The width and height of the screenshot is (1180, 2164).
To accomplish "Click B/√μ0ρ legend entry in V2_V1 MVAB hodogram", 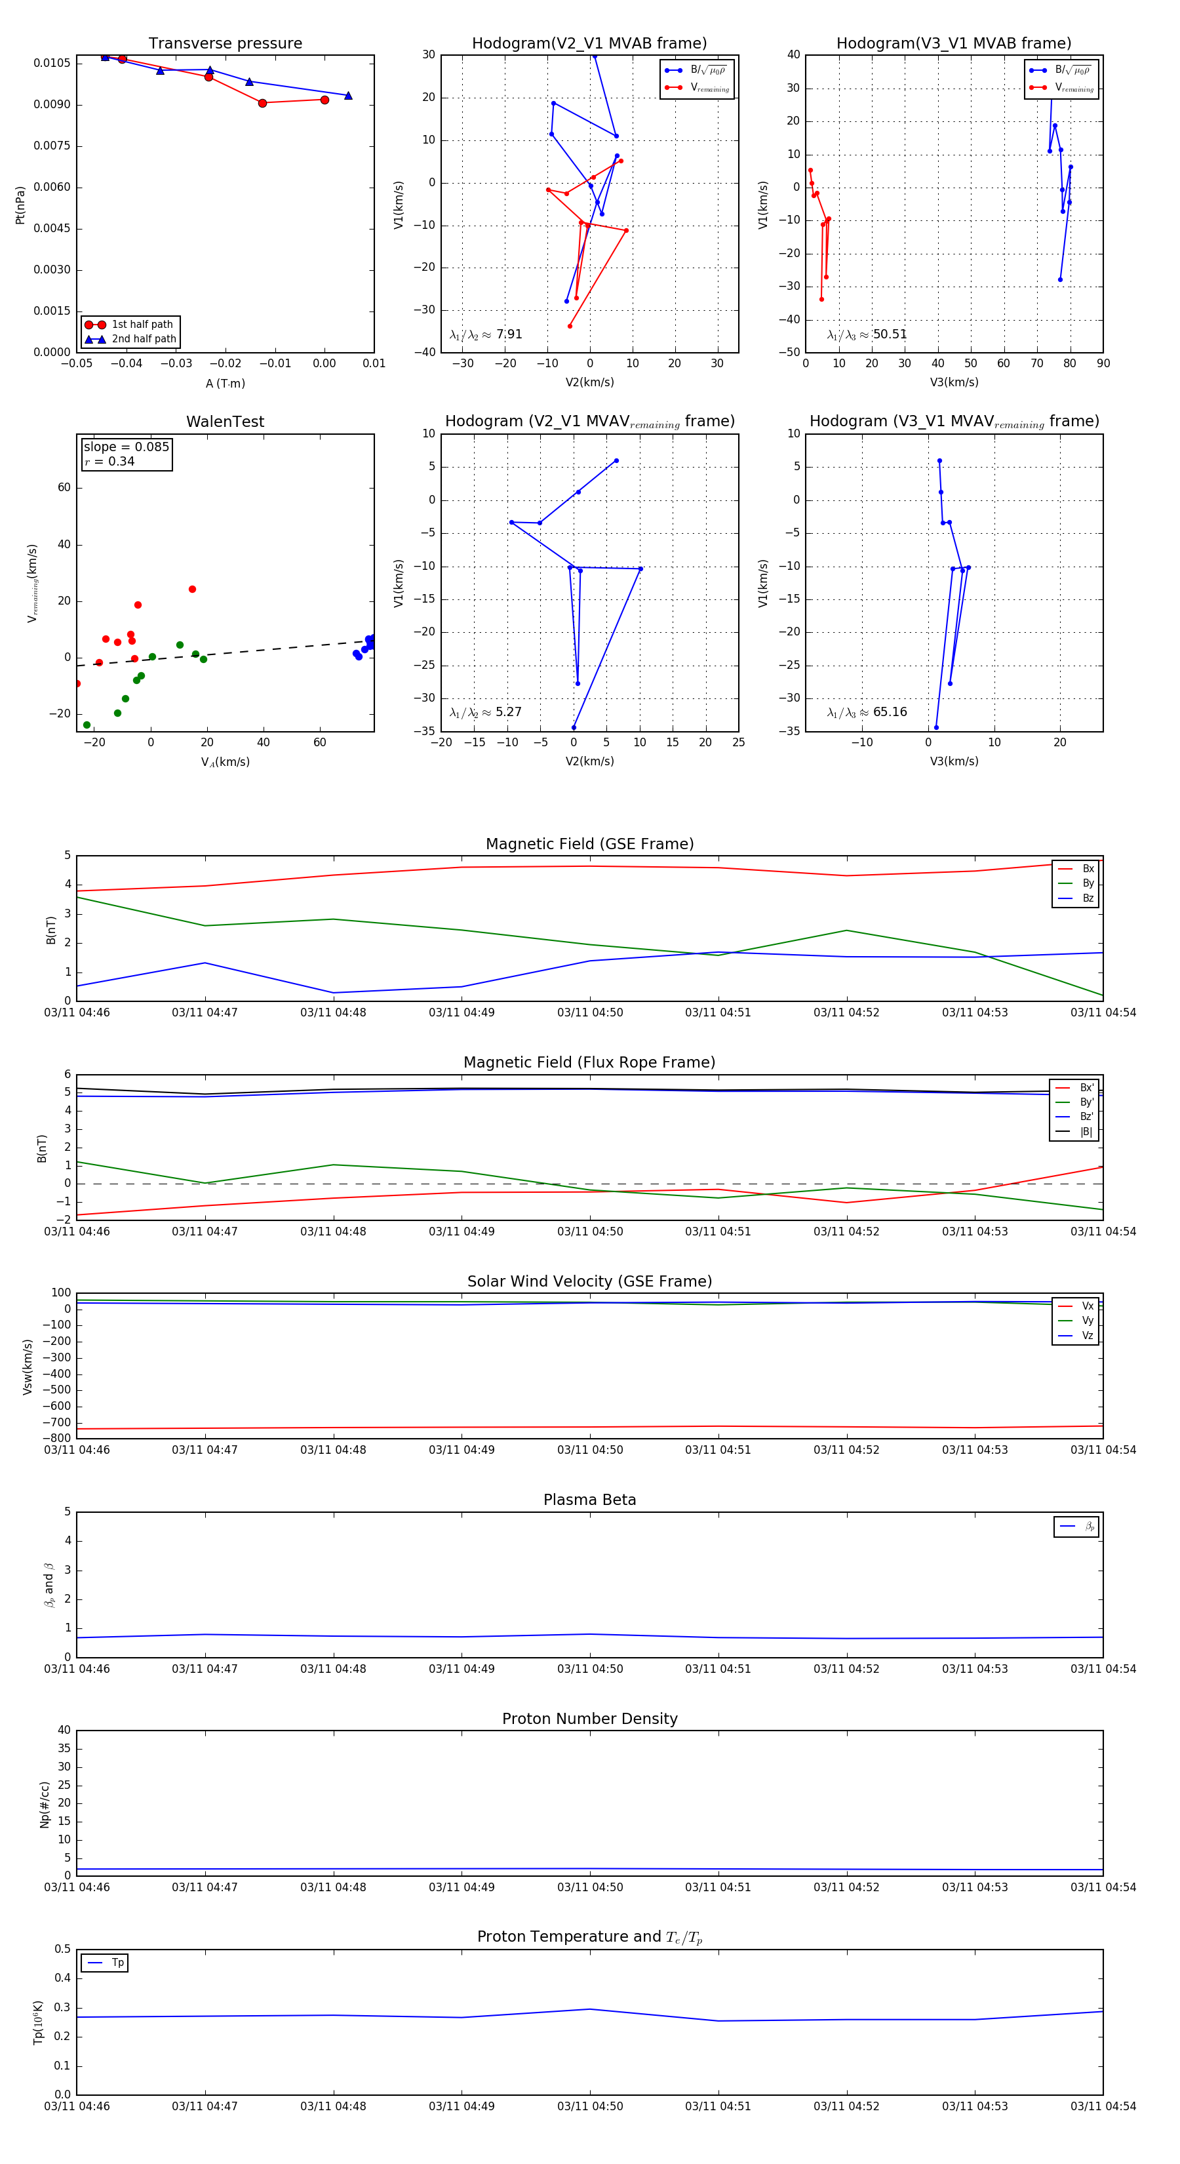I will pos(697,71).
